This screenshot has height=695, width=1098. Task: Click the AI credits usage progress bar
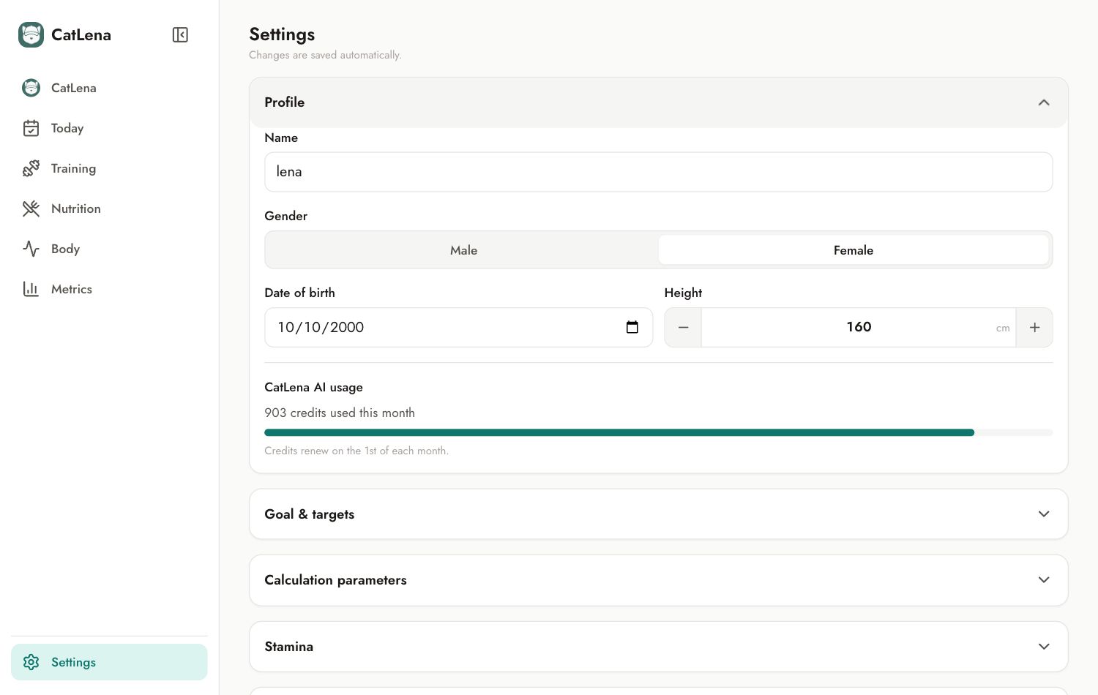[x=658, y=432]
